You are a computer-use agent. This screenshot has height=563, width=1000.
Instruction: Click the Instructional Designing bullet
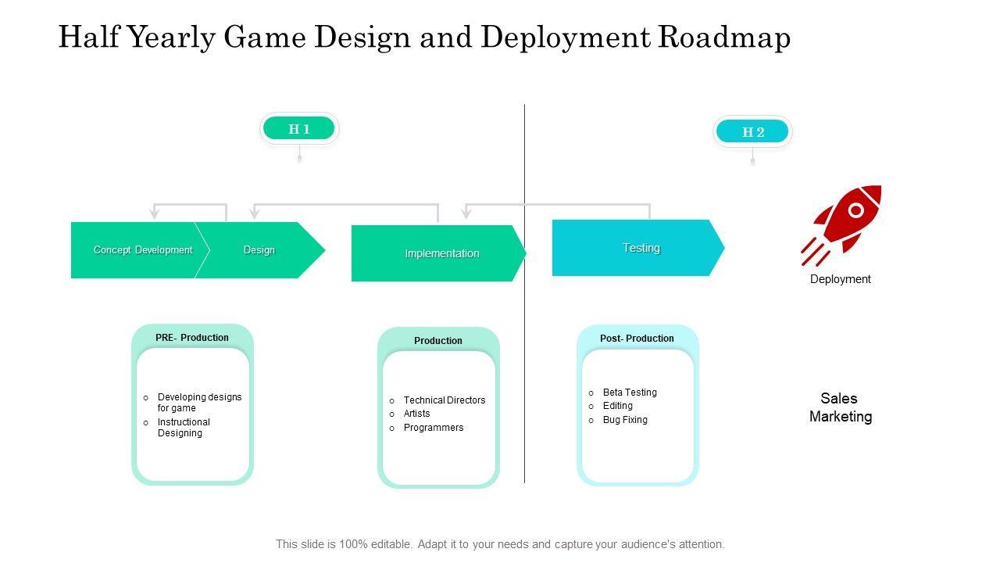(x=184, y=428)
